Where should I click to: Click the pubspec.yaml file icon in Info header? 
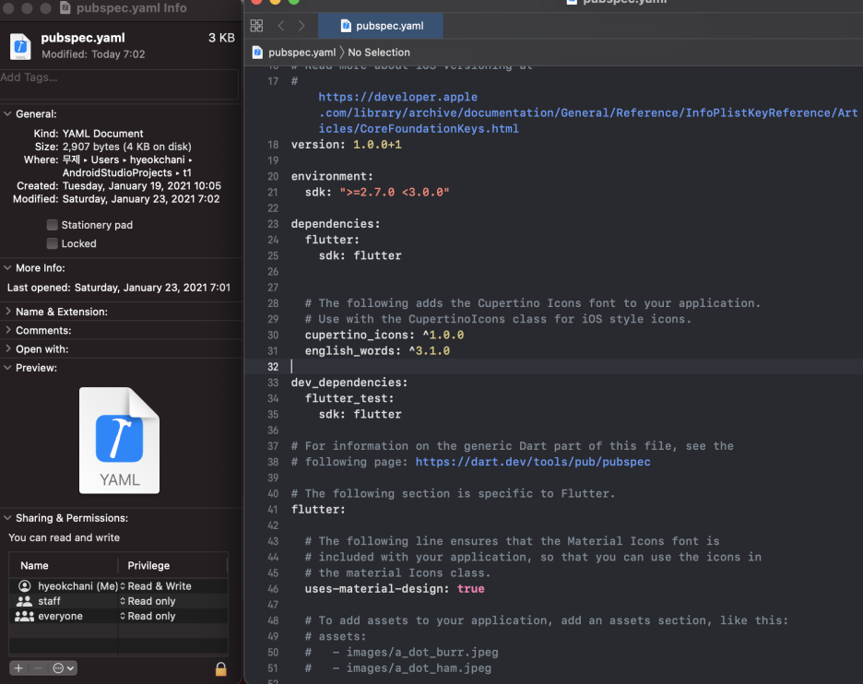coord(20,46)
